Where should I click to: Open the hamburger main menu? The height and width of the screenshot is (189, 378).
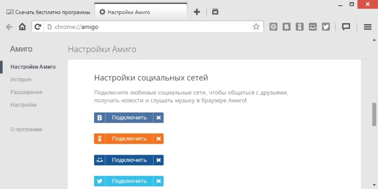click(x=368, y=27)
